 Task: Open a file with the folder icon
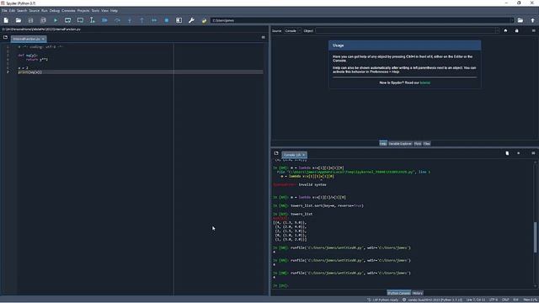pos(19,20)
